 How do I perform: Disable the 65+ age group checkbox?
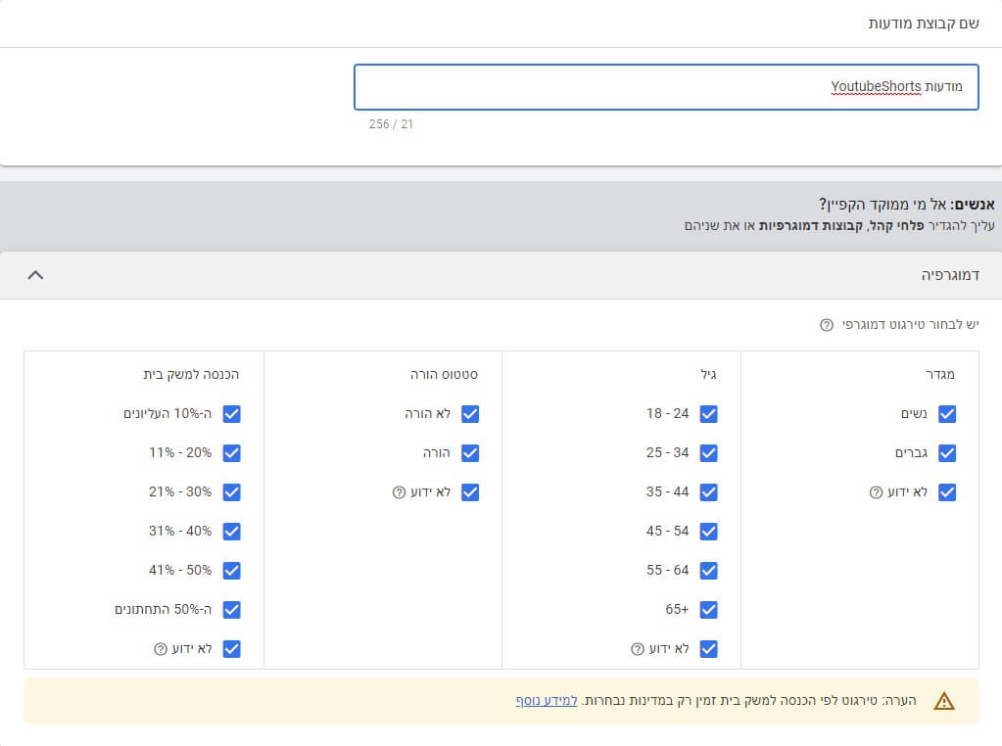point(708,610)
